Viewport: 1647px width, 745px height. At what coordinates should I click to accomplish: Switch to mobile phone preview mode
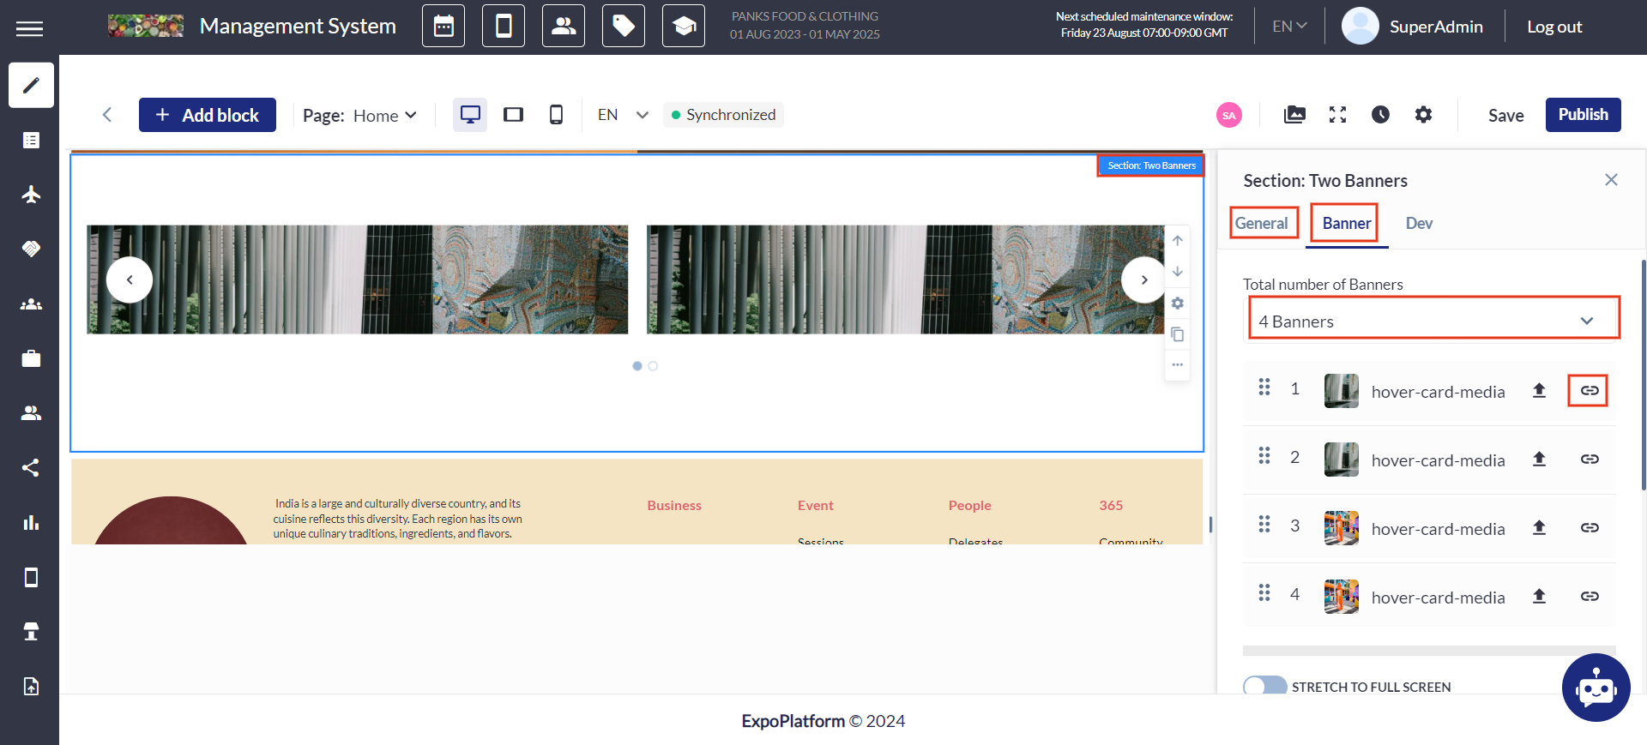[556, 115]
